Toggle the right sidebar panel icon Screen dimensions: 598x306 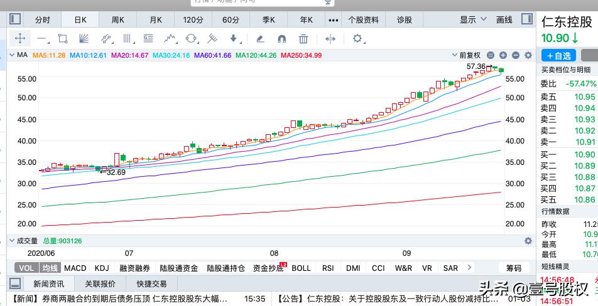527,19
